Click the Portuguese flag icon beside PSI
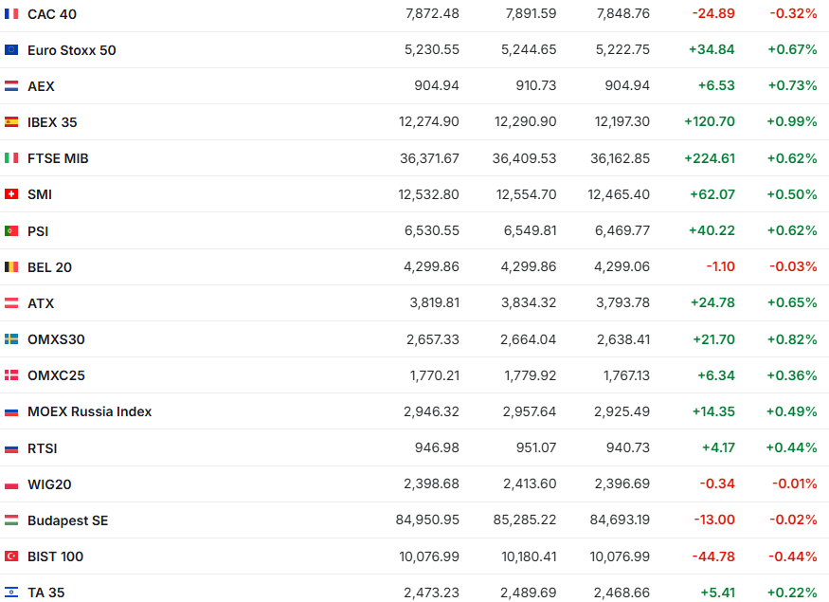This screenshot has width=829, height=602. [x=11, y=231]
